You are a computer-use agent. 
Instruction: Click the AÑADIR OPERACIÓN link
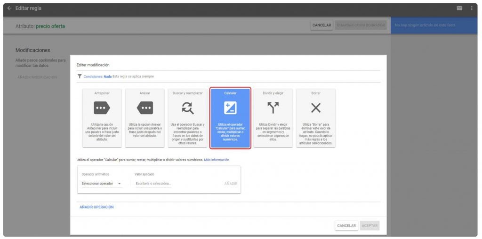pos(96,207)
